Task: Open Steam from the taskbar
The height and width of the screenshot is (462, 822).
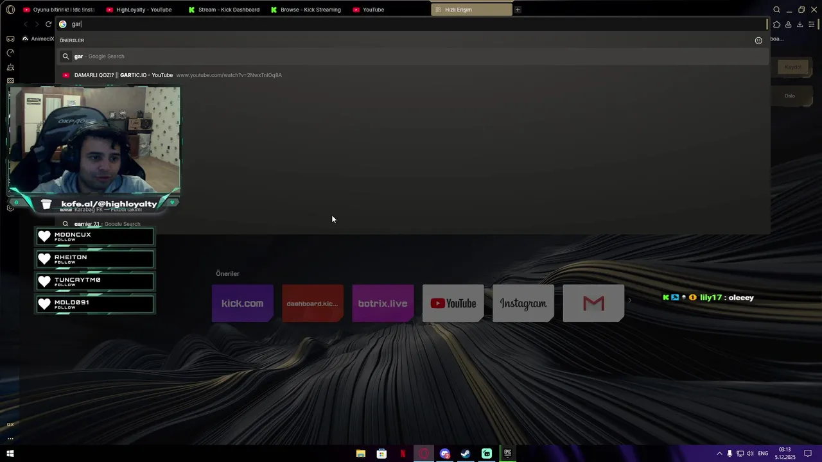Action: pos(466,454)
